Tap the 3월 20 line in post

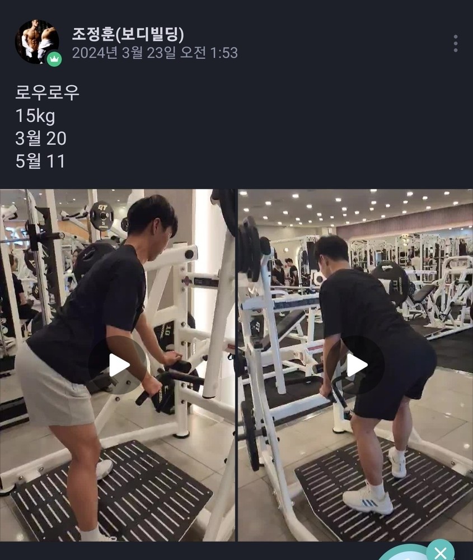(x=41, y=138)
